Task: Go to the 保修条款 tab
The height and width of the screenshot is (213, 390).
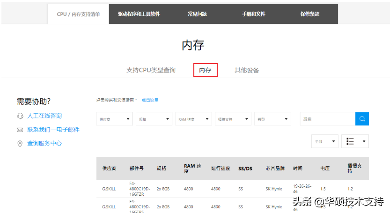Action: [x=310, y=14]
